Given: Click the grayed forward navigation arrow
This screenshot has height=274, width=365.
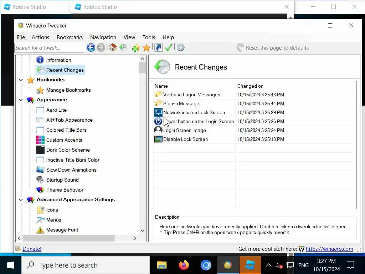Looking at the screenshot, I should point(101,47).
